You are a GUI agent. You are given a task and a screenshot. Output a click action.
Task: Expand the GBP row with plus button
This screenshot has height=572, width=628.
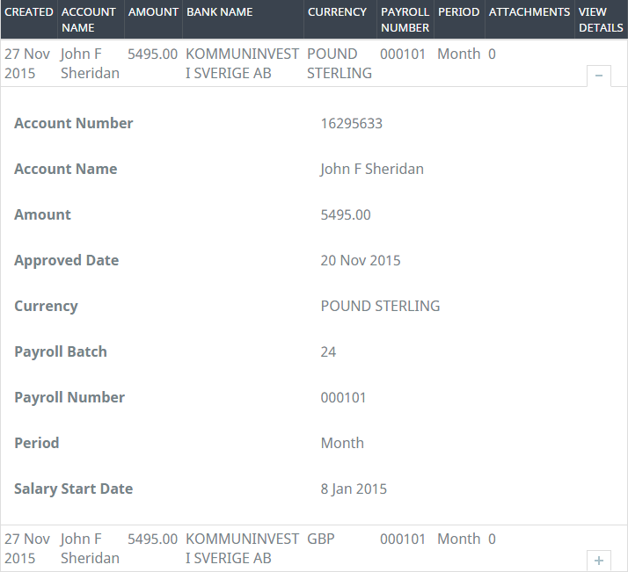coord(599,560)
